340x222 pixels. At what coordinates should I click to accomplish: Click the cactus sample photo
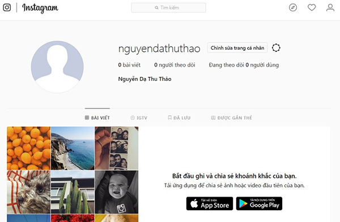(73, 192)
